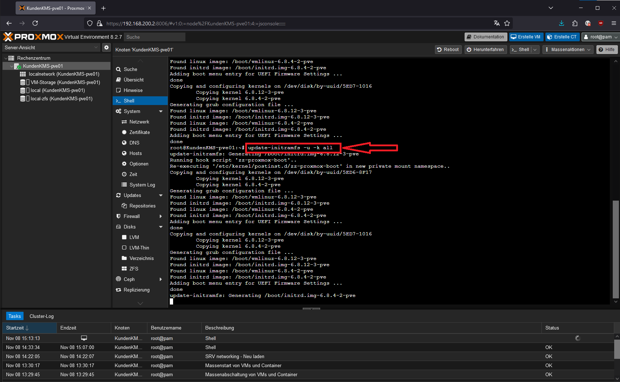Collapse the System submenu arrow

[x=161, y=112]
